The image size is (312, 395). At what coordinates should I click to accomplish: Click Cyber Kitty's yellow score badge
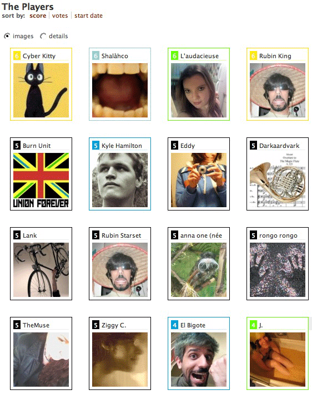point(17,55)
